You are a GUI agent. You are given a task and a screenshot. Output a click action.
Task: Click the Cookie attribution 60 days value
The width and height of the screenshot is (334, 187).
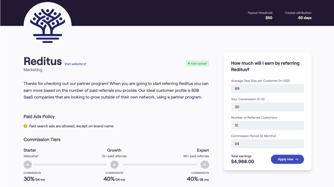click(305, 18)
